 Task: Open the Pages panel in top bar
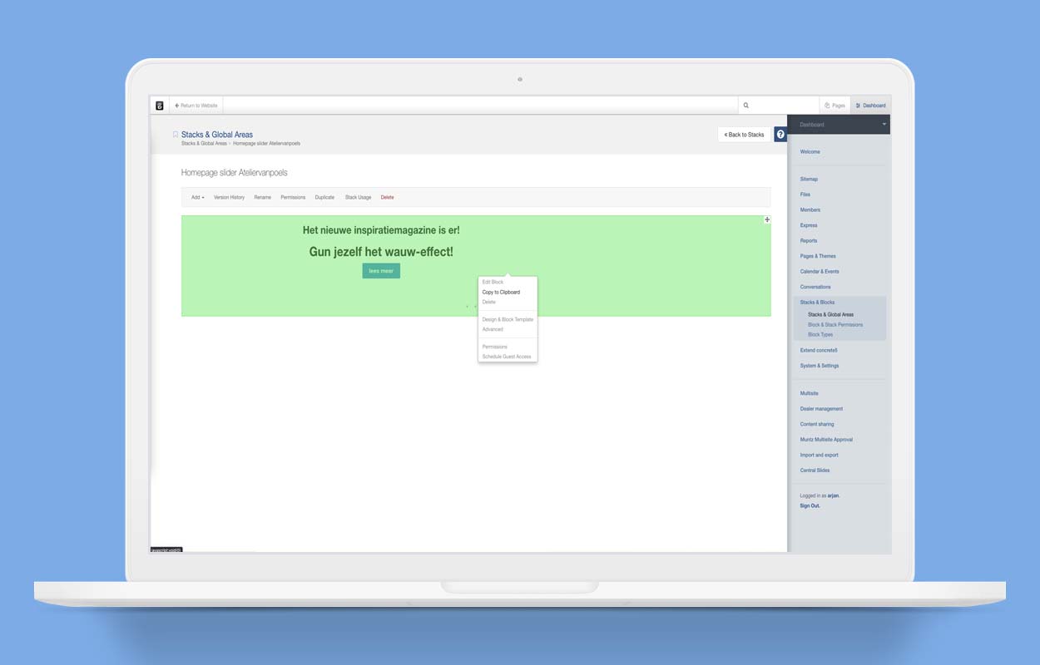click(x=834, y=106)
